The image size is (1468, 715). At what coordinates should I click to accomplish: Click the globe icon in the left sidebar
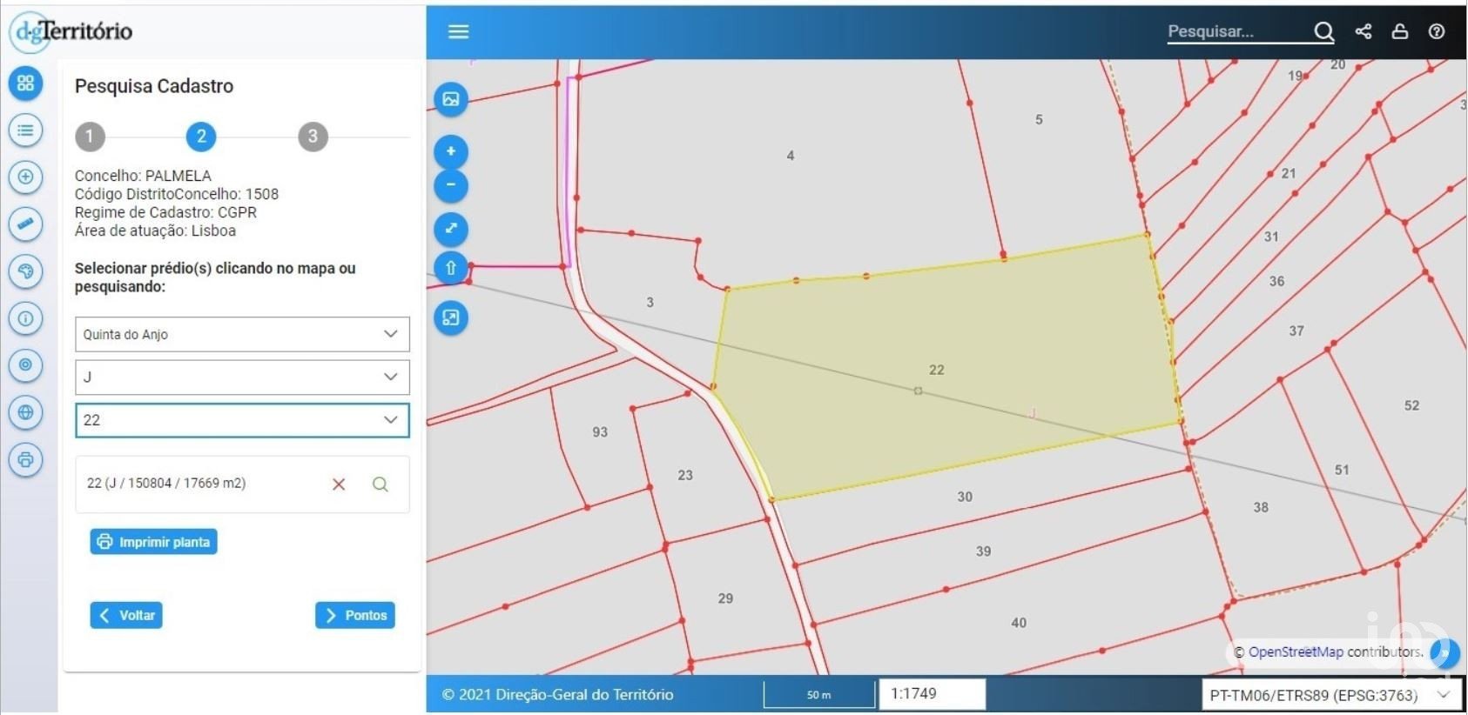pos(25,412)
